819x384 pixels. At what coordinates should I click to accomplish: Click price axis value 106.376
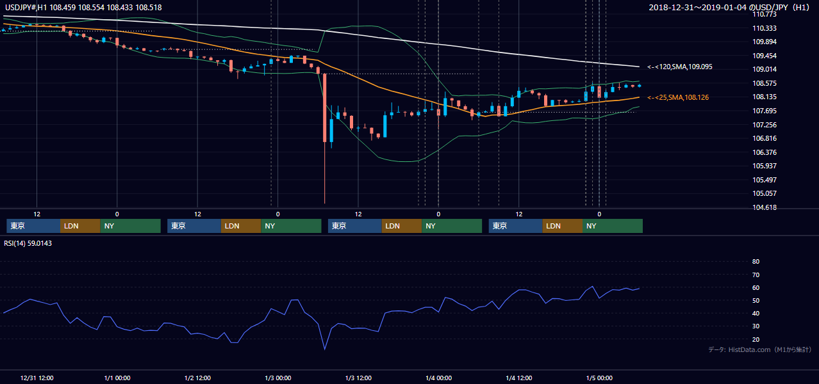(x=765, y=152)
